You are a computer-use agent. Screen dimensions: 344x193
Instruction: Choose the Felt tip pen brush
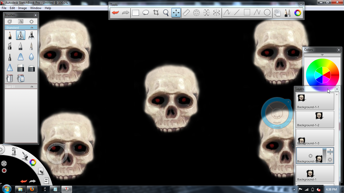[10, 57]
